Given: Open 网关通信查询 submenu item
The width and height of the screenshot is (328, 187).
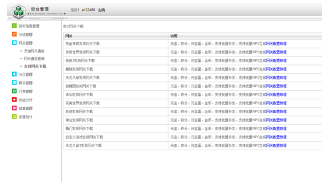Looking at the screenshot, I should pyautogui.click(x=34, y=58).
